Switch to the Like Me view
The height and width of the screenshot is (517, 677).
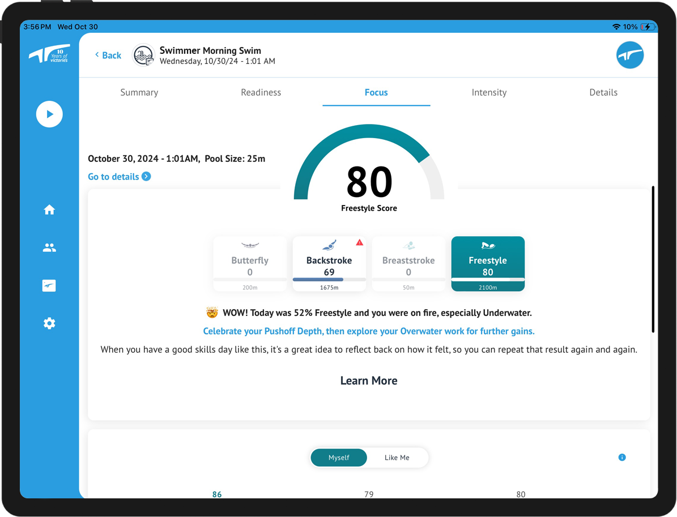[397, 458]
